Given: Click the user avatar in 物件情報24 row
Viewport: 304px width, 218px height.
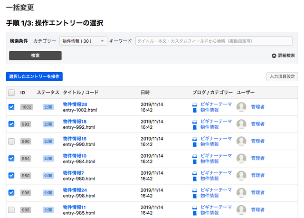Looking at the screenshot, I should pos(241,192).
